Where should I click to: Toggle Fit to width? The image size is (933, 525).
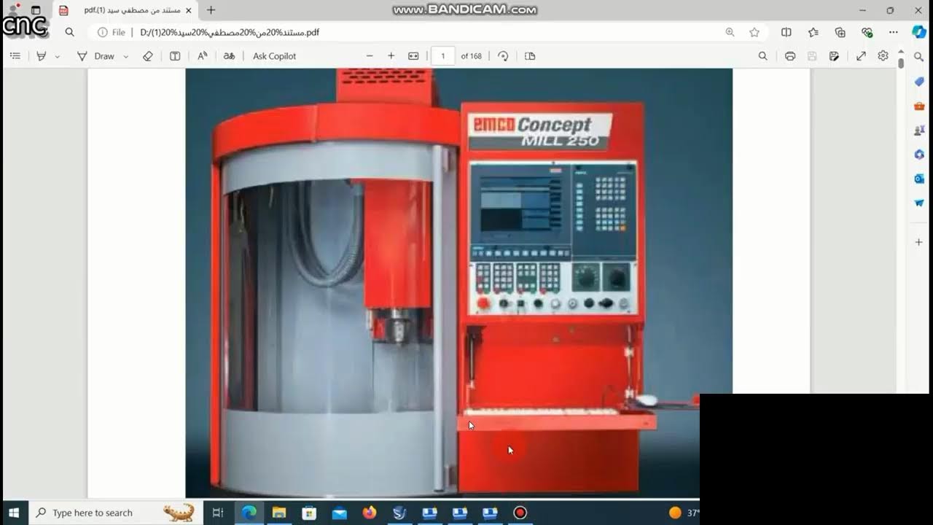click(x=413, y=56)
